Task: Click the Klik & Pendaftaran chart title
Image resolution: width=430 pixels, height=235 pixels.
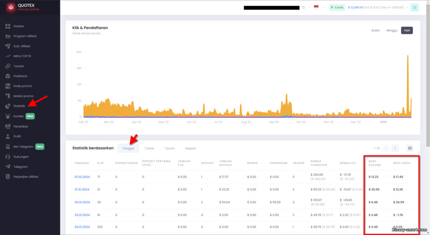Action: pos(90,28)
